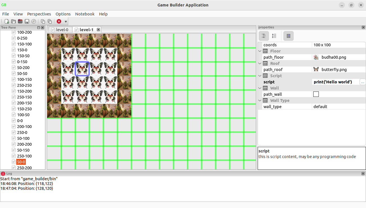The height and width of the screenshot is (208, 366).
Task: Click the empty path_wall image swatch
Action: coord(316,94)
